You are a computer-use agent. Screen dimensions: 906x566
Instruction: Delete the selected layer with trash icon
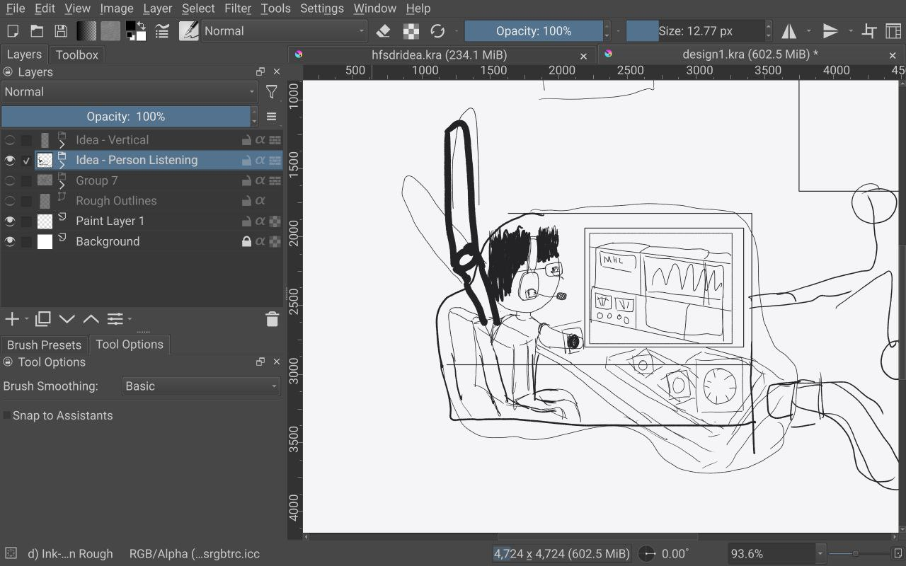(x=272, y=319)
